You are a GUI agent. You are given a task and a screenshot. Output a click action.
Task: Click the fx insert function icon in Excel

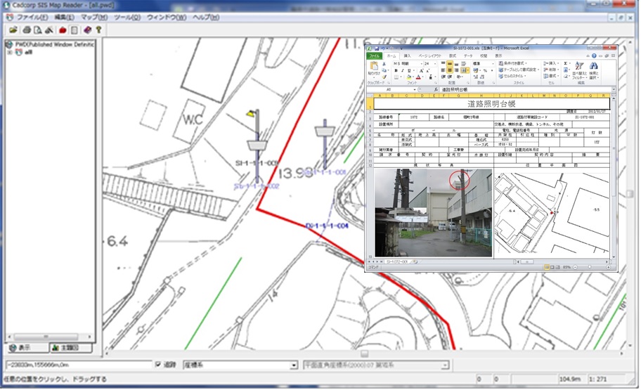coord(436,89)
